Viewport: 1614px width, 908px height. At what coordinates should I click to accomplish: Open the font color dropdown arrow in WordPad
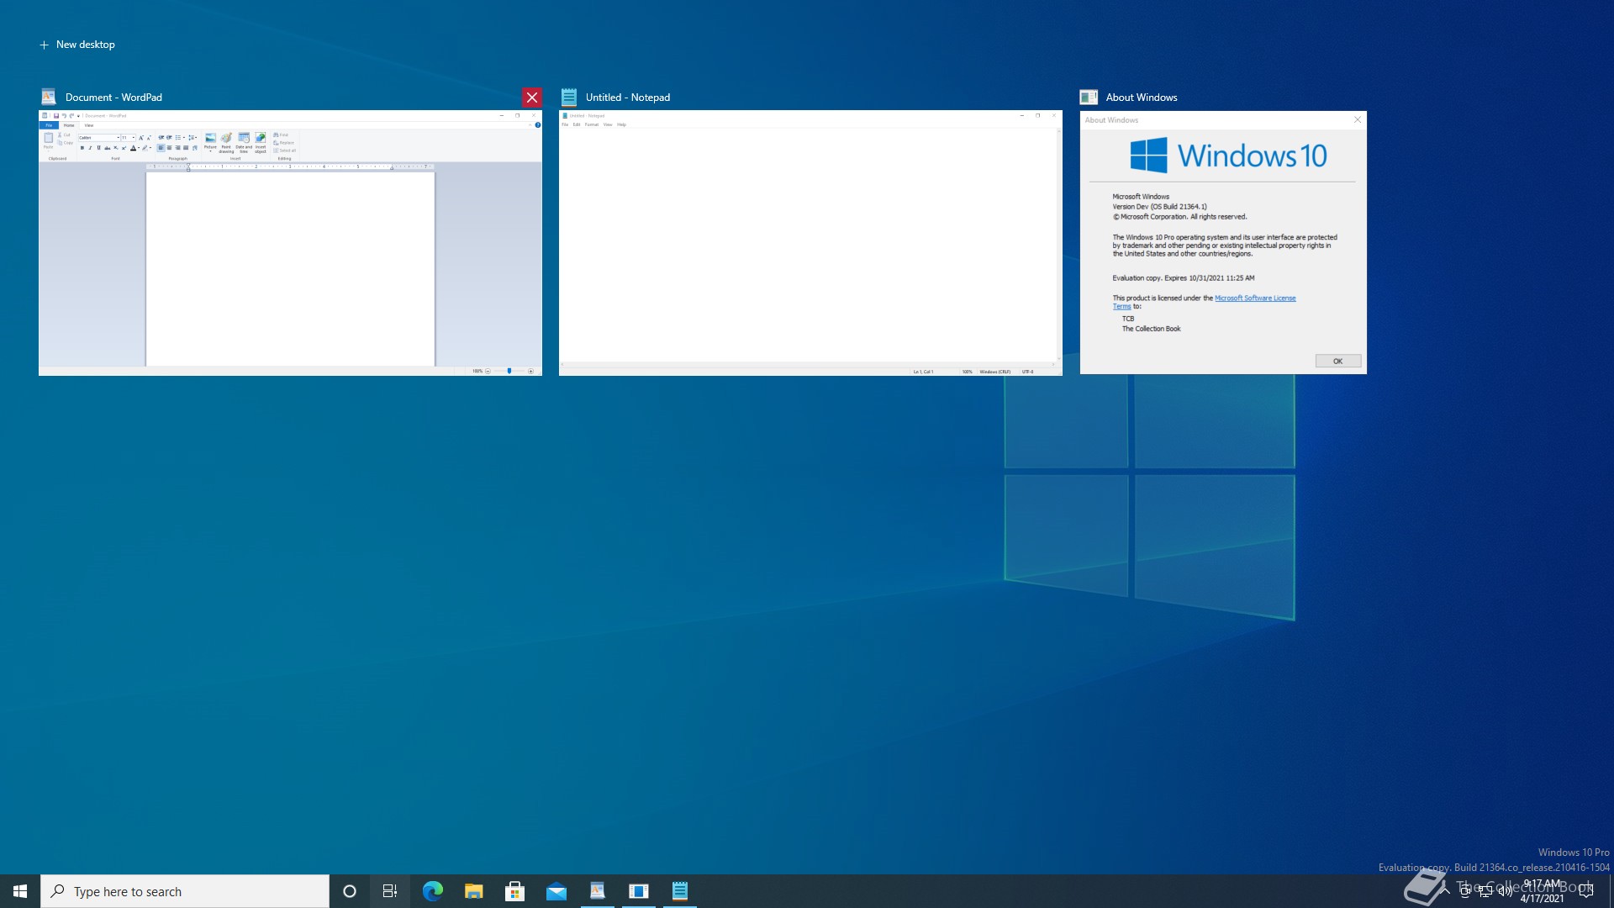(139, 148)
